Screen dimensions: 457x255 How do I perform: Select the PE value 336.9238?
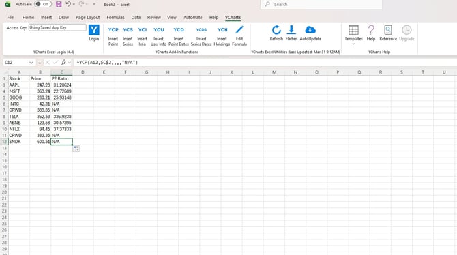point(61,117)
